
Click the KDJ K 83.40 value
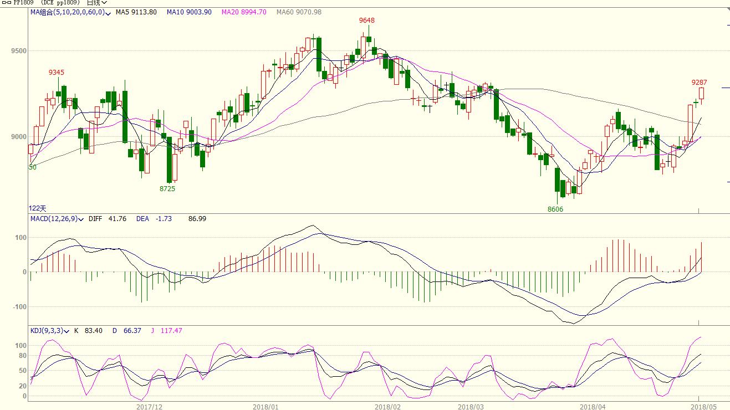(88, 331)
